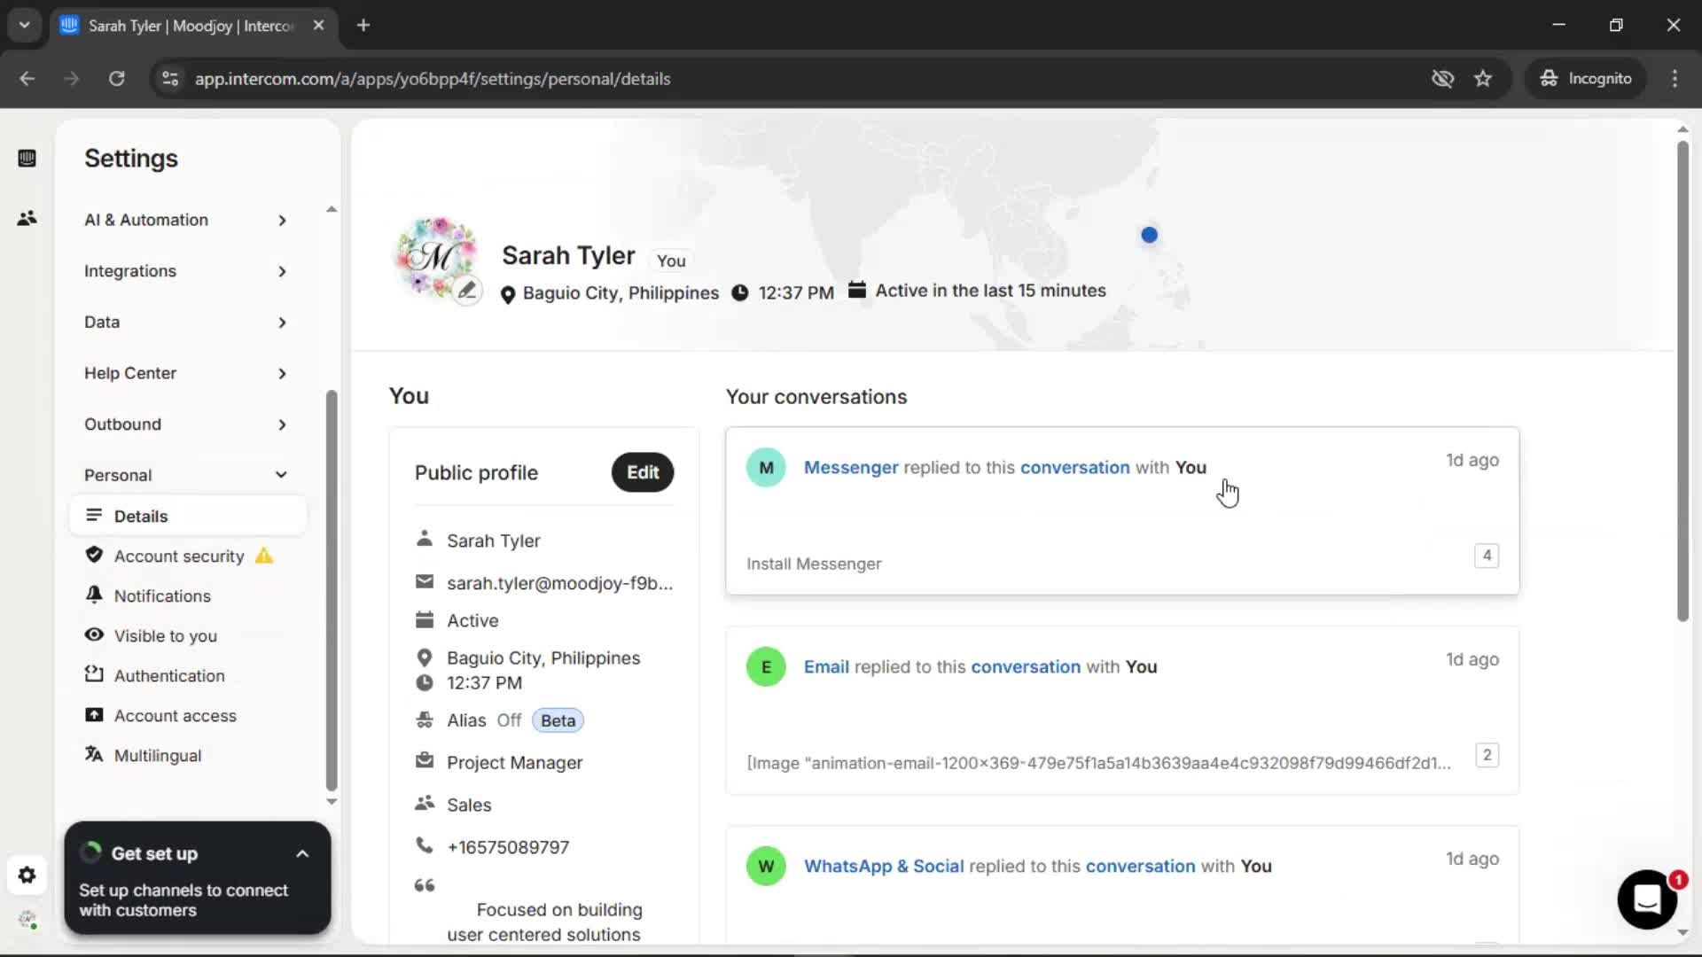View site information icon in address bar
1702x957 pixels.
point(170,79)
